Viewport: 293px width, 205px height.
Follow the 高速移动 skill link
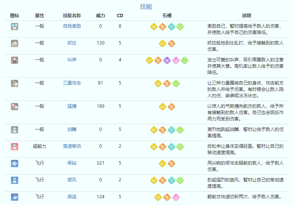[72, 146]
